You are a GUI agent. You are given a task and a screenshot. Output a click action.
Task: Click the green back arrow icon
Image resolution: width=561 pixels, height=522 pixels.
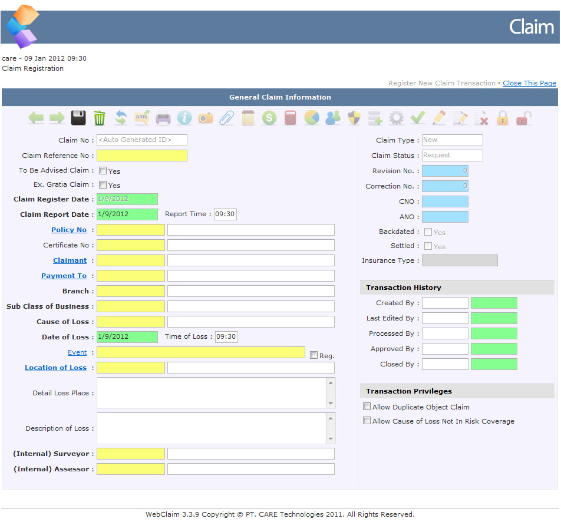[36, 118]
